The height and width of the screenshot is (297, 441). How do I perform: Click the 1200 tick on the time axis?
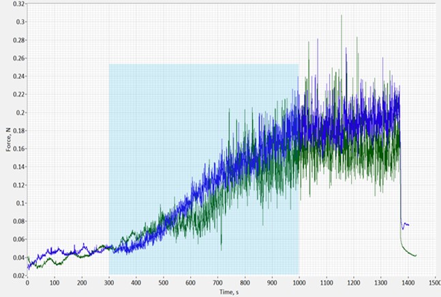tap(353, 283)
